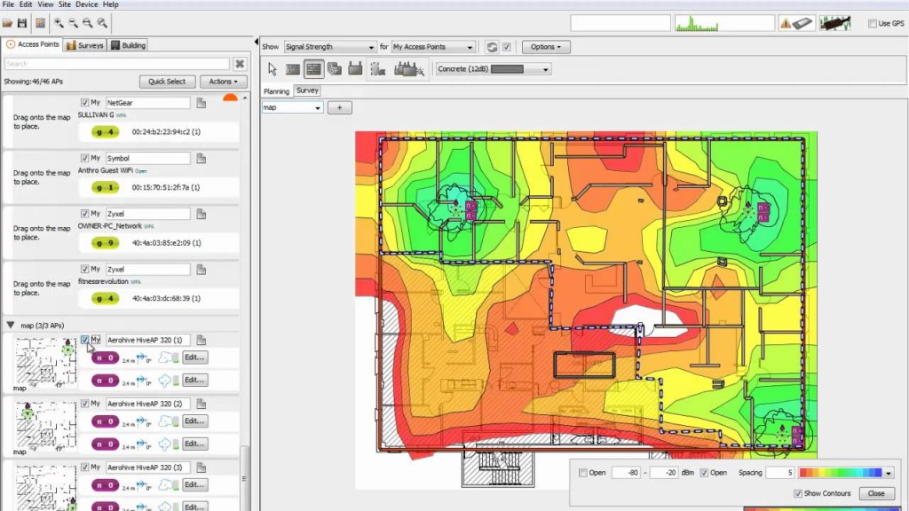Click the notes icon beside NetGear field

[x=202, y=103]
